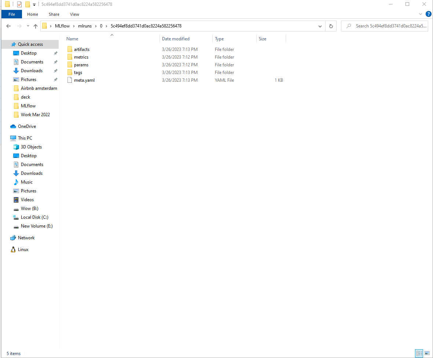Open Recent locations dropdown arrow
The image size is (433, 358).
point(28,26)
